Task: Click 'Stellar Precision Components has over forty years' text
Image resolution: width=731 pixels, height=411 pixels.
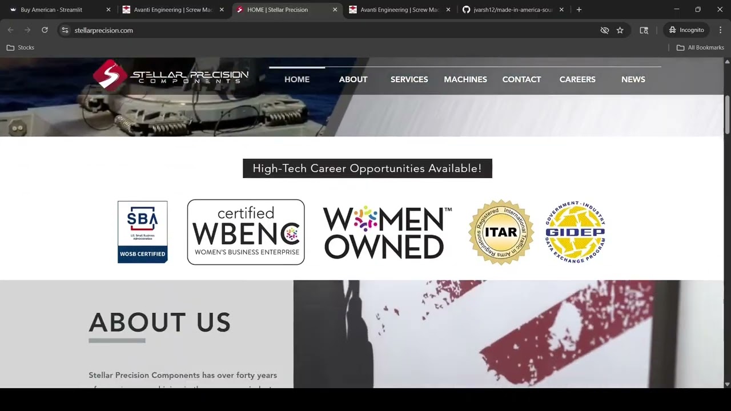Action: click(x=183, y=375)
